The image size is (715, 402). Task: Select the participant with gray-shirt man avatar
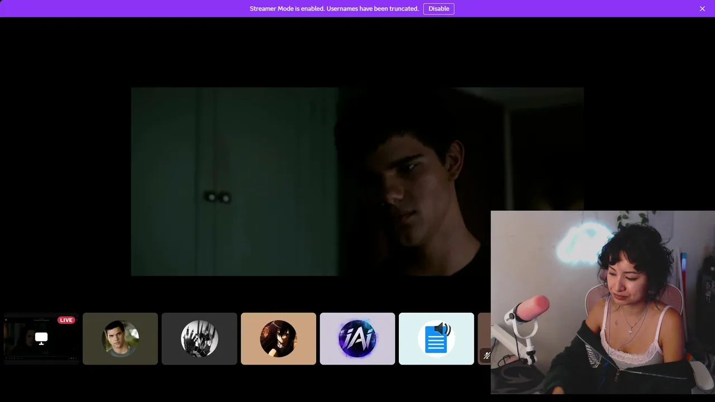click(x=120, y=338)
